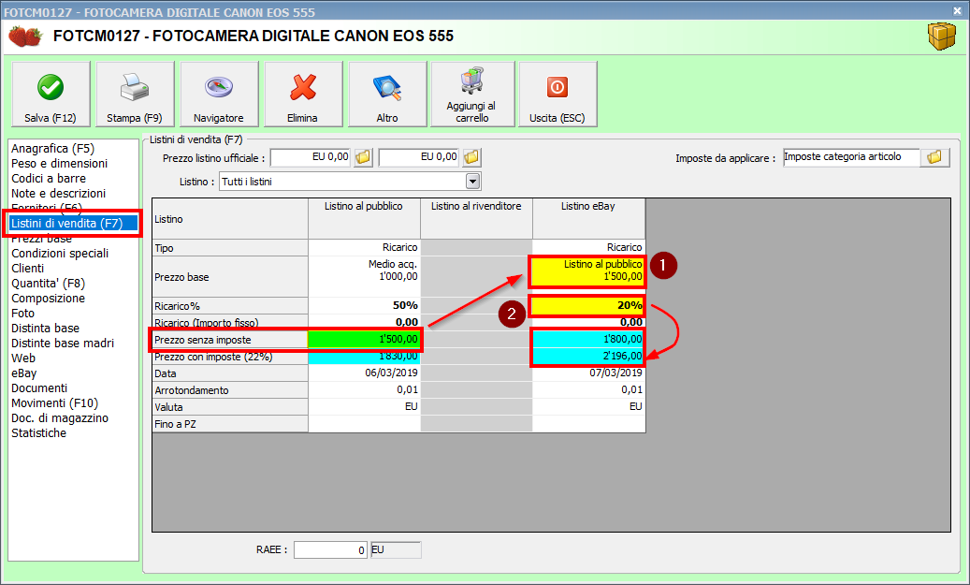Click the Stampa (F9) printer button
This screenshot has width=970, height=585.
[x=135, y=95]
